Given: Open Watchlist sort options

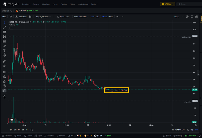Looking at the screenshot, I should (x=11, y=11).
